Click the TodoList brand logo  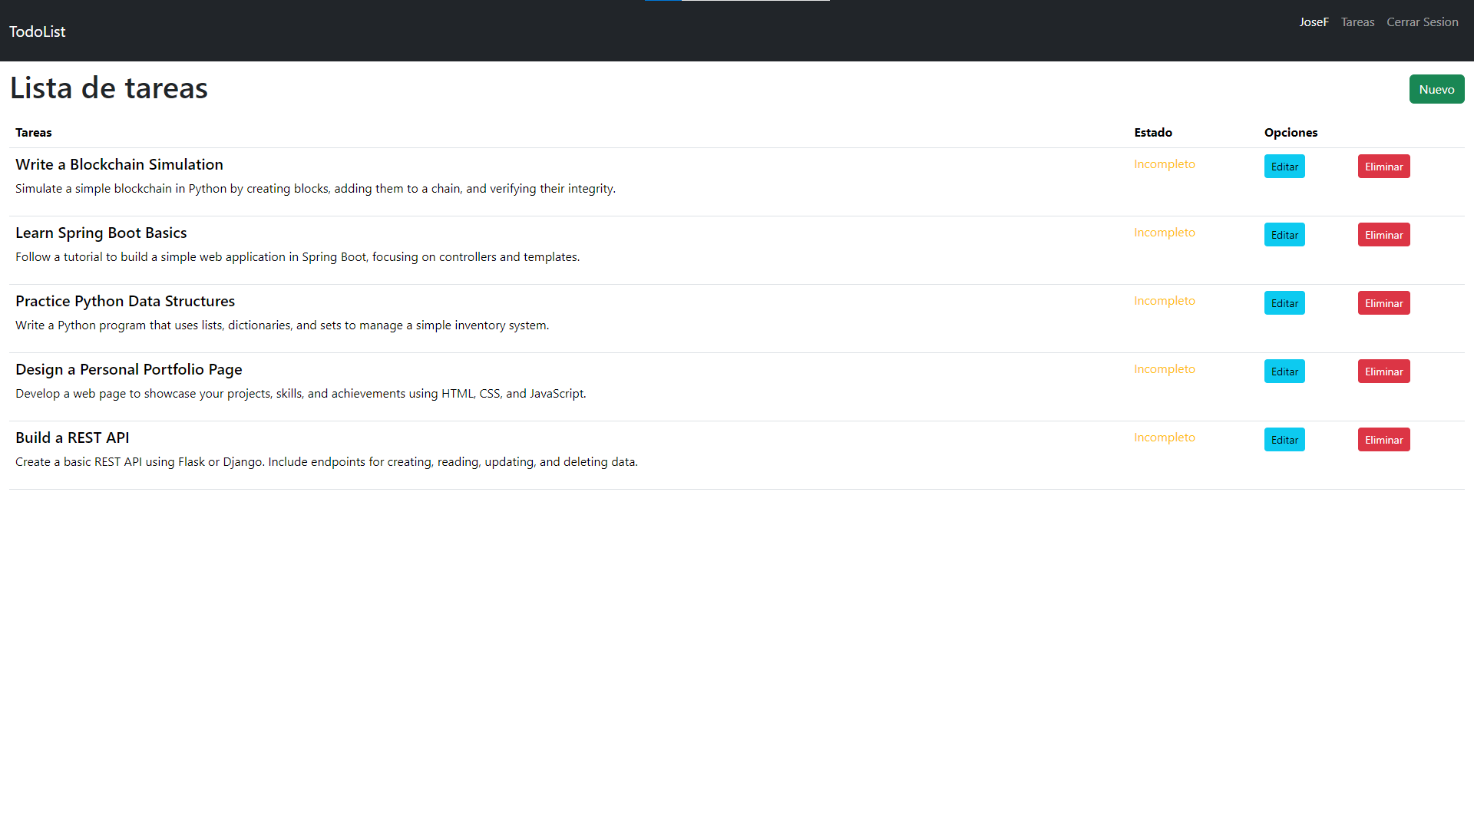37,31
